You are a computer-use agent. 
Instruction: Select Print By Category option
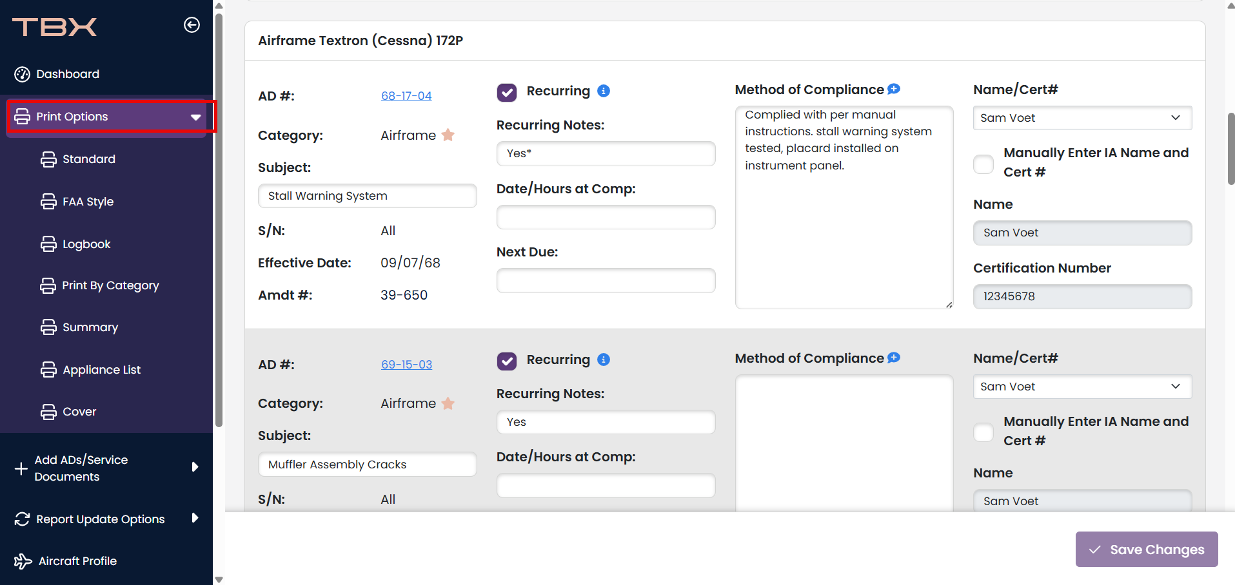pos(110,285)
